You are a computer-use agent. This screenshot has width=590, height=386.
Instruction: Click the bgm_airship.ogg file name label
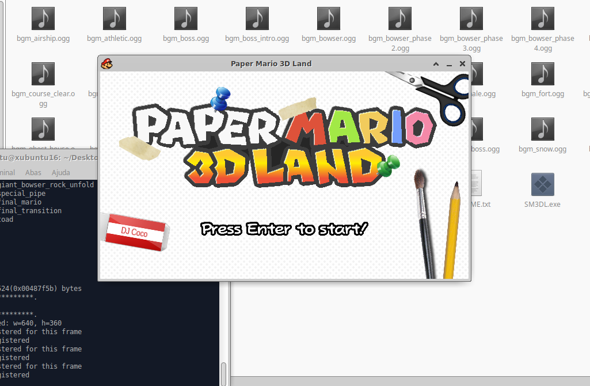coord(43,39)
